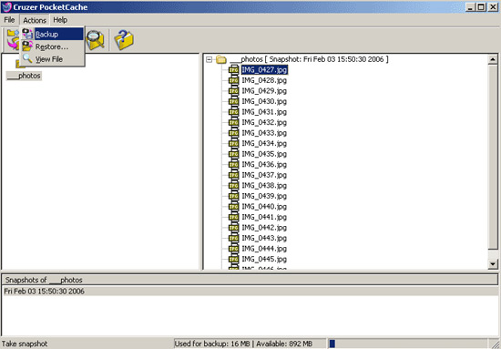Select file name IMG_0445.jpg
This screenshot has height=349, width=501.
(264, 260)
